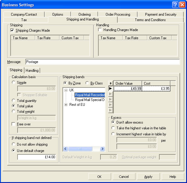Choose Do not allow shipping option
187x183 pixels.
click(14, 144)
